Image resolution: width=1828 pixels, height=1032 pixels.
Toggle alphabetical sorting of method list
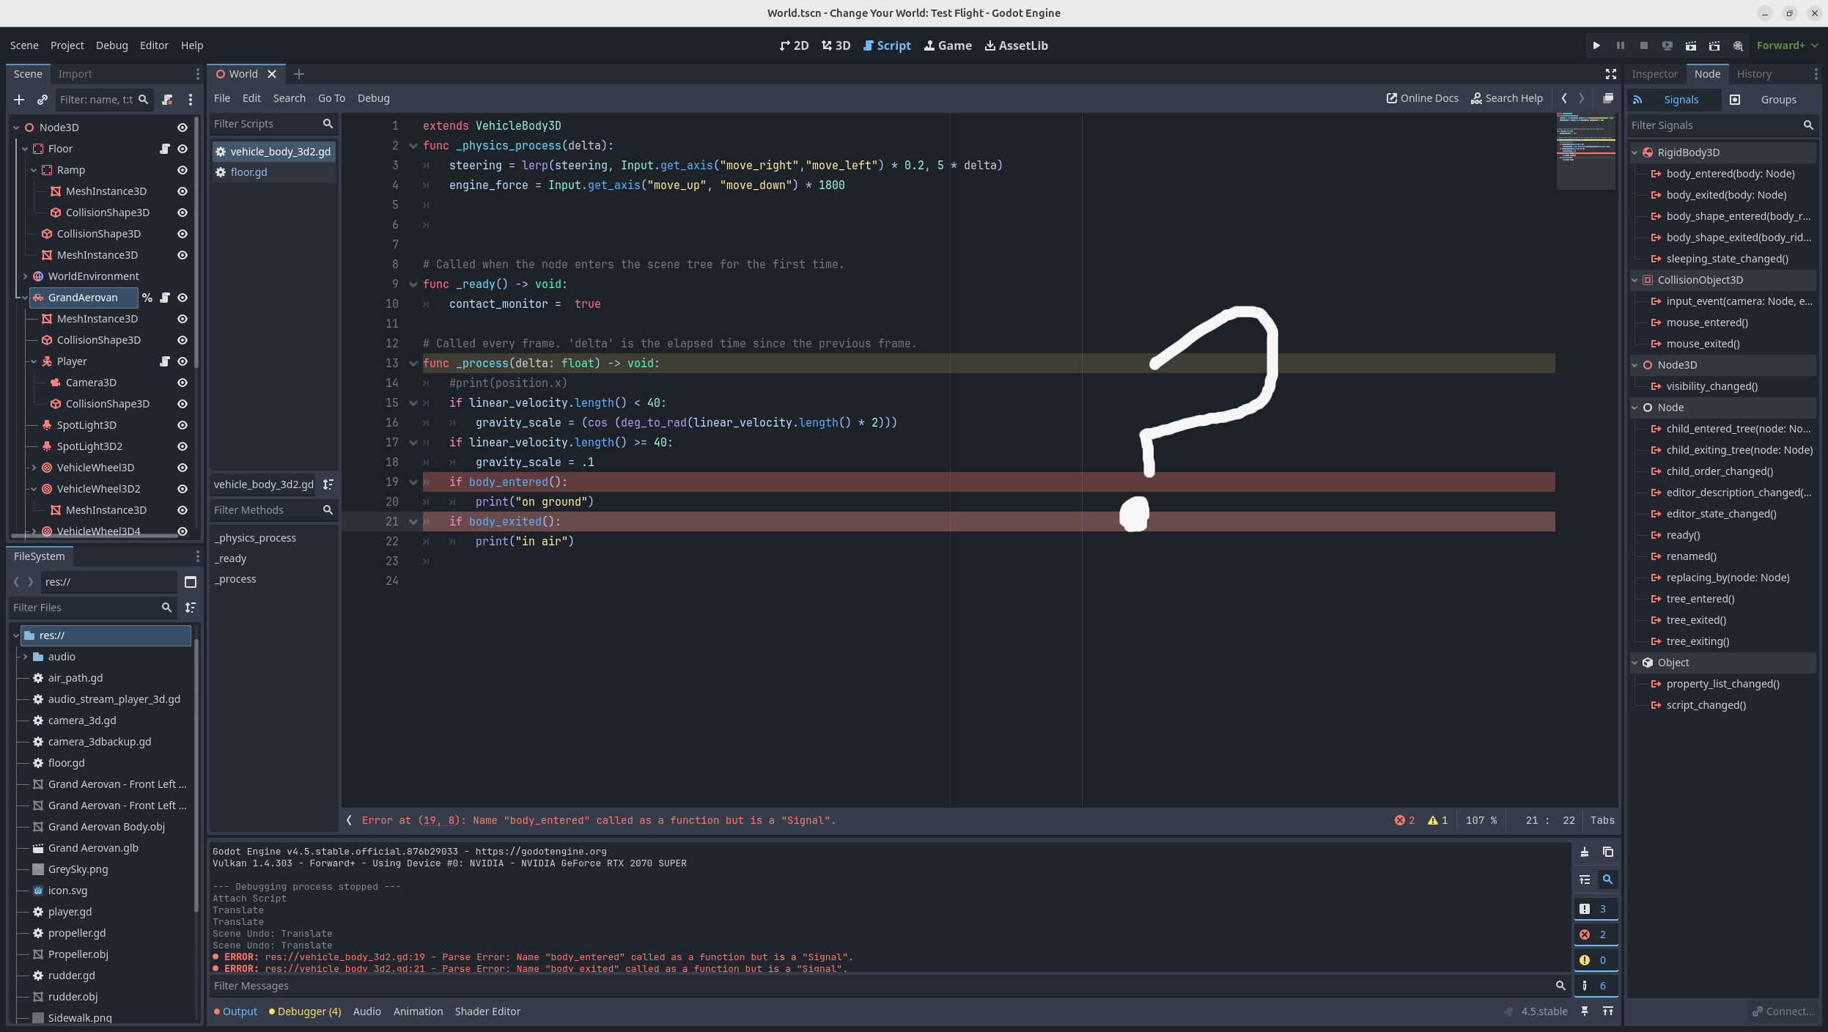coord(328,484)
